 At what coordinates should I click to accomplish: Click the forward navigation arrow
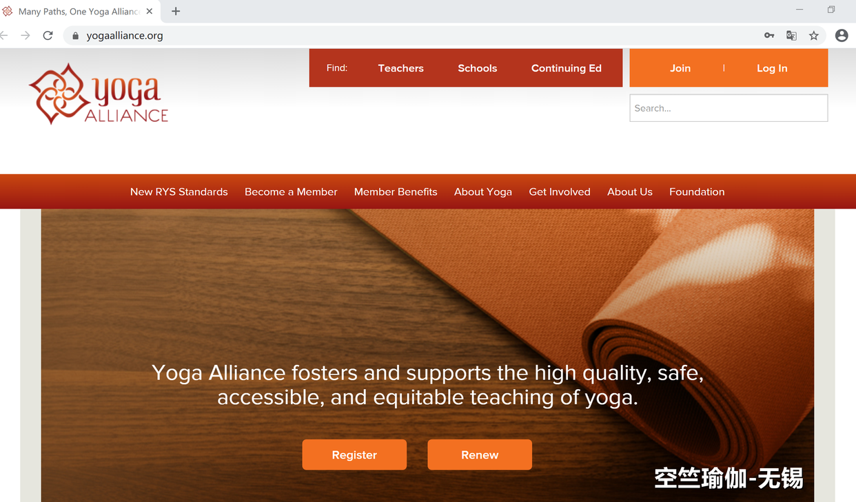click(x=26, y=36)
